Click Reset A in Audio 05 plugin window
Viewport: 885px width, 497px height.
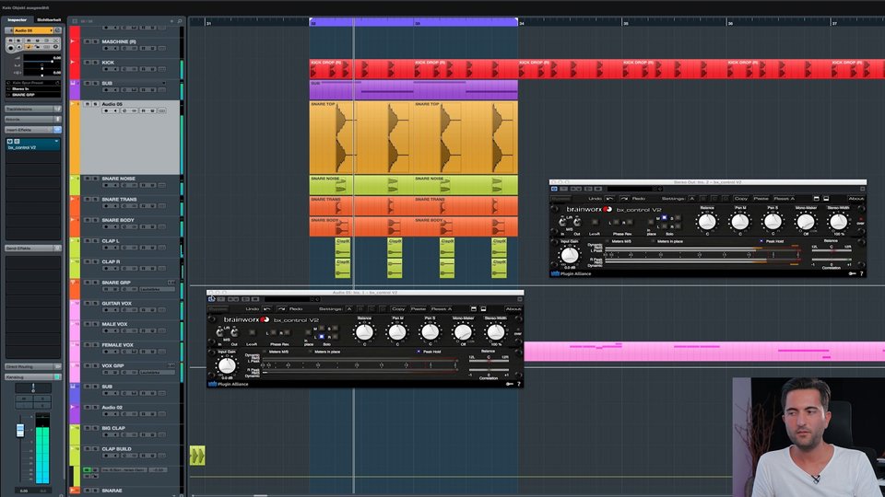point(442,309)
